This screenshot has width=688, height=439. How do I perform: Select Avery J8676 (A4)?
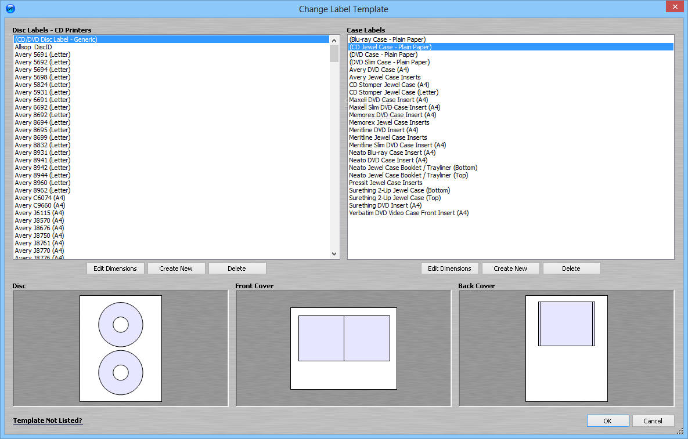point(171,228)
